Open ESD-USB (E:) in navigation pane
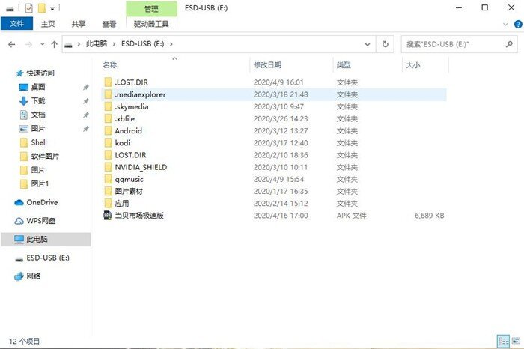The image size is (524, 349). coord(42,258)
